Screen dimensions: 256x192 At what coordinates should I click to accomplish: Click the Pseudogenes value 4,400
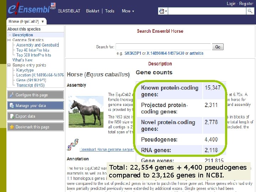pyautogui.click(x=211, y=139)
